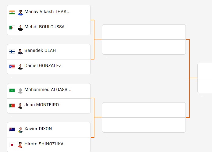Click the Portugal flag icon
This screenshot has height=152, width=212.
pos(12,106)
